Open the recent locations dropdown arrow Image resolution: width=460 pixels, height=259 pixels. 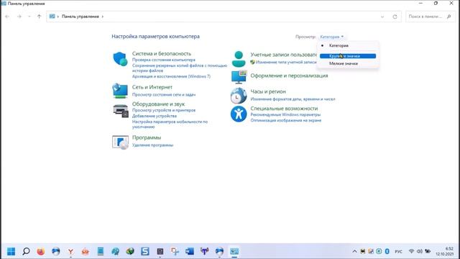point(29,17)
